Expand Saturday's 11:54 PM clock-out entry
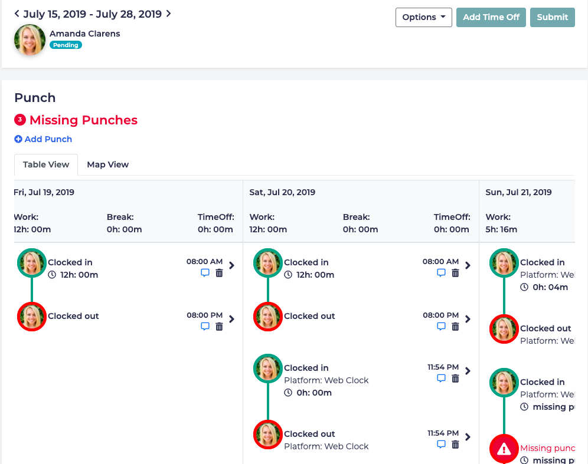 pyautogui.click(x=468, y=437)
